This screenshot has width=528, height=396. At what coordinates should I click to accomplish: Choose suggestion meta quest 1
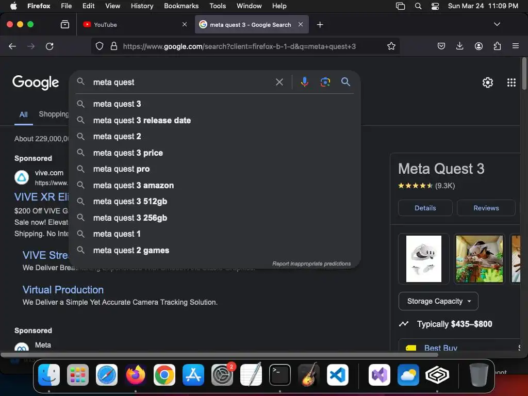click(214, 234)
